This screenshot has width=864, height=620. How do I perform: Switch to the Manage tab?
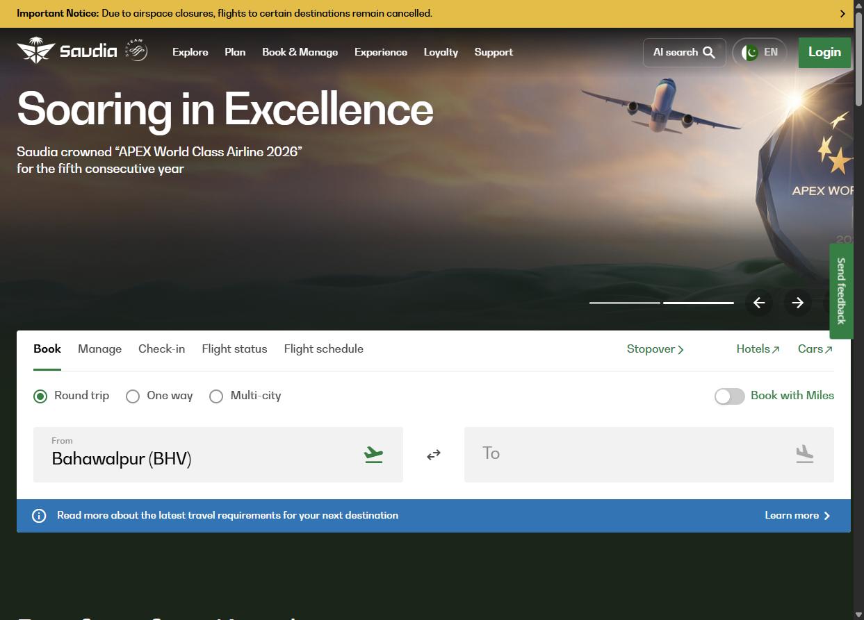[99, 349]
